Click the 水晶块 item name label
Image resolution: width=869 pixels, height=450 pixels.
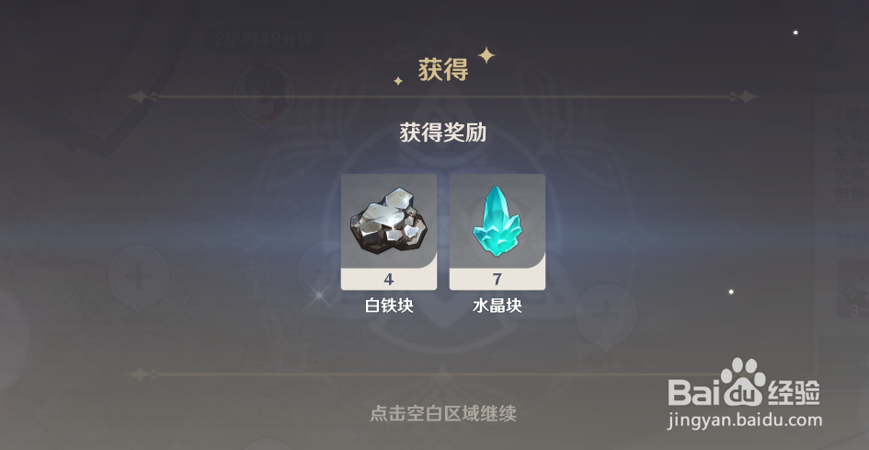click(x=497, y=306)
